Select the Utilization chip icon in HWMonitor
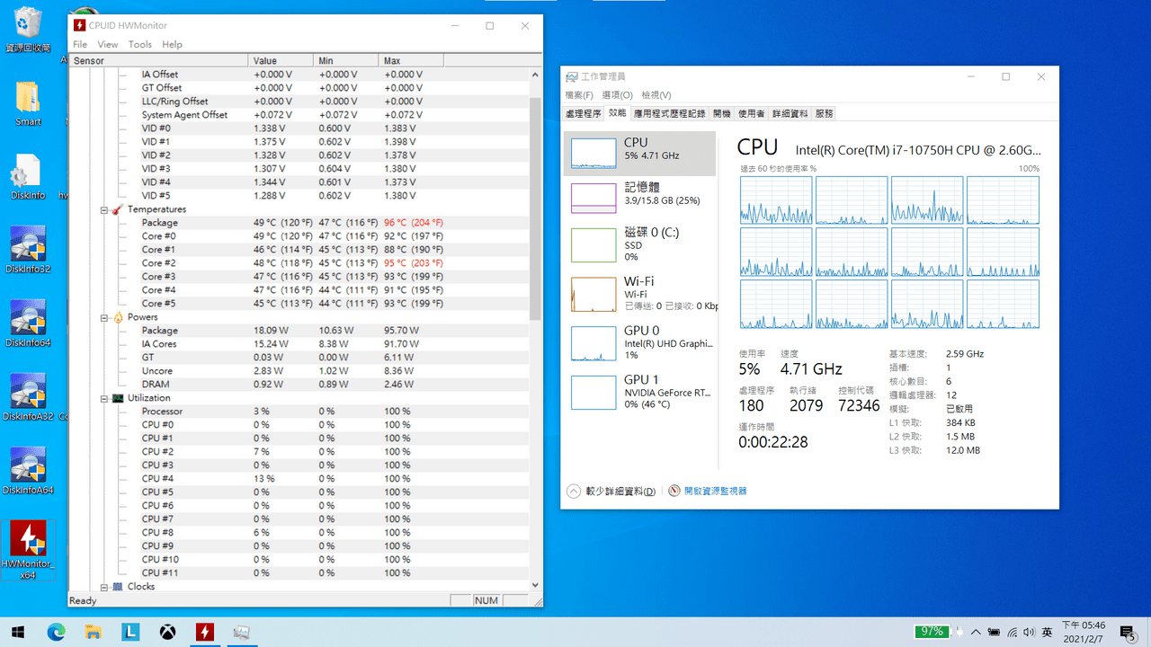Screen dimensions: 1151x647 pos(117,398)
